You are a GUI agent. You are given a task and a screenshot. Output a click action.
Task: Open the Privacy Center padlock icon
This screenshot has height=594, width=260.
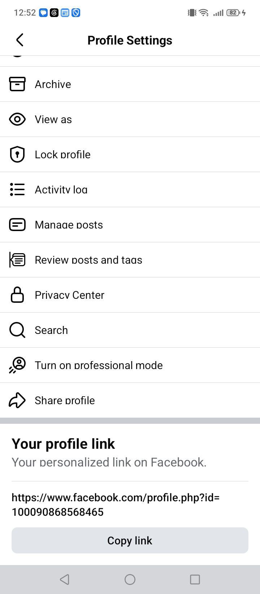(17, 295)
